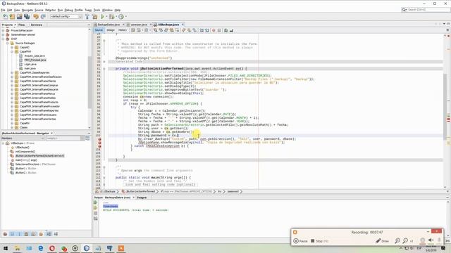
Task: Toggle webcam in recorder bar
Action: tap(423, 240)
